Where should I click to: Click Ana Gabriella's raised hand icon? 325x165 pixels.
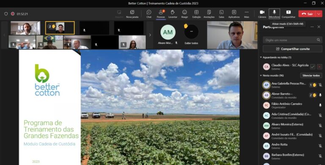tap(314, 85)
